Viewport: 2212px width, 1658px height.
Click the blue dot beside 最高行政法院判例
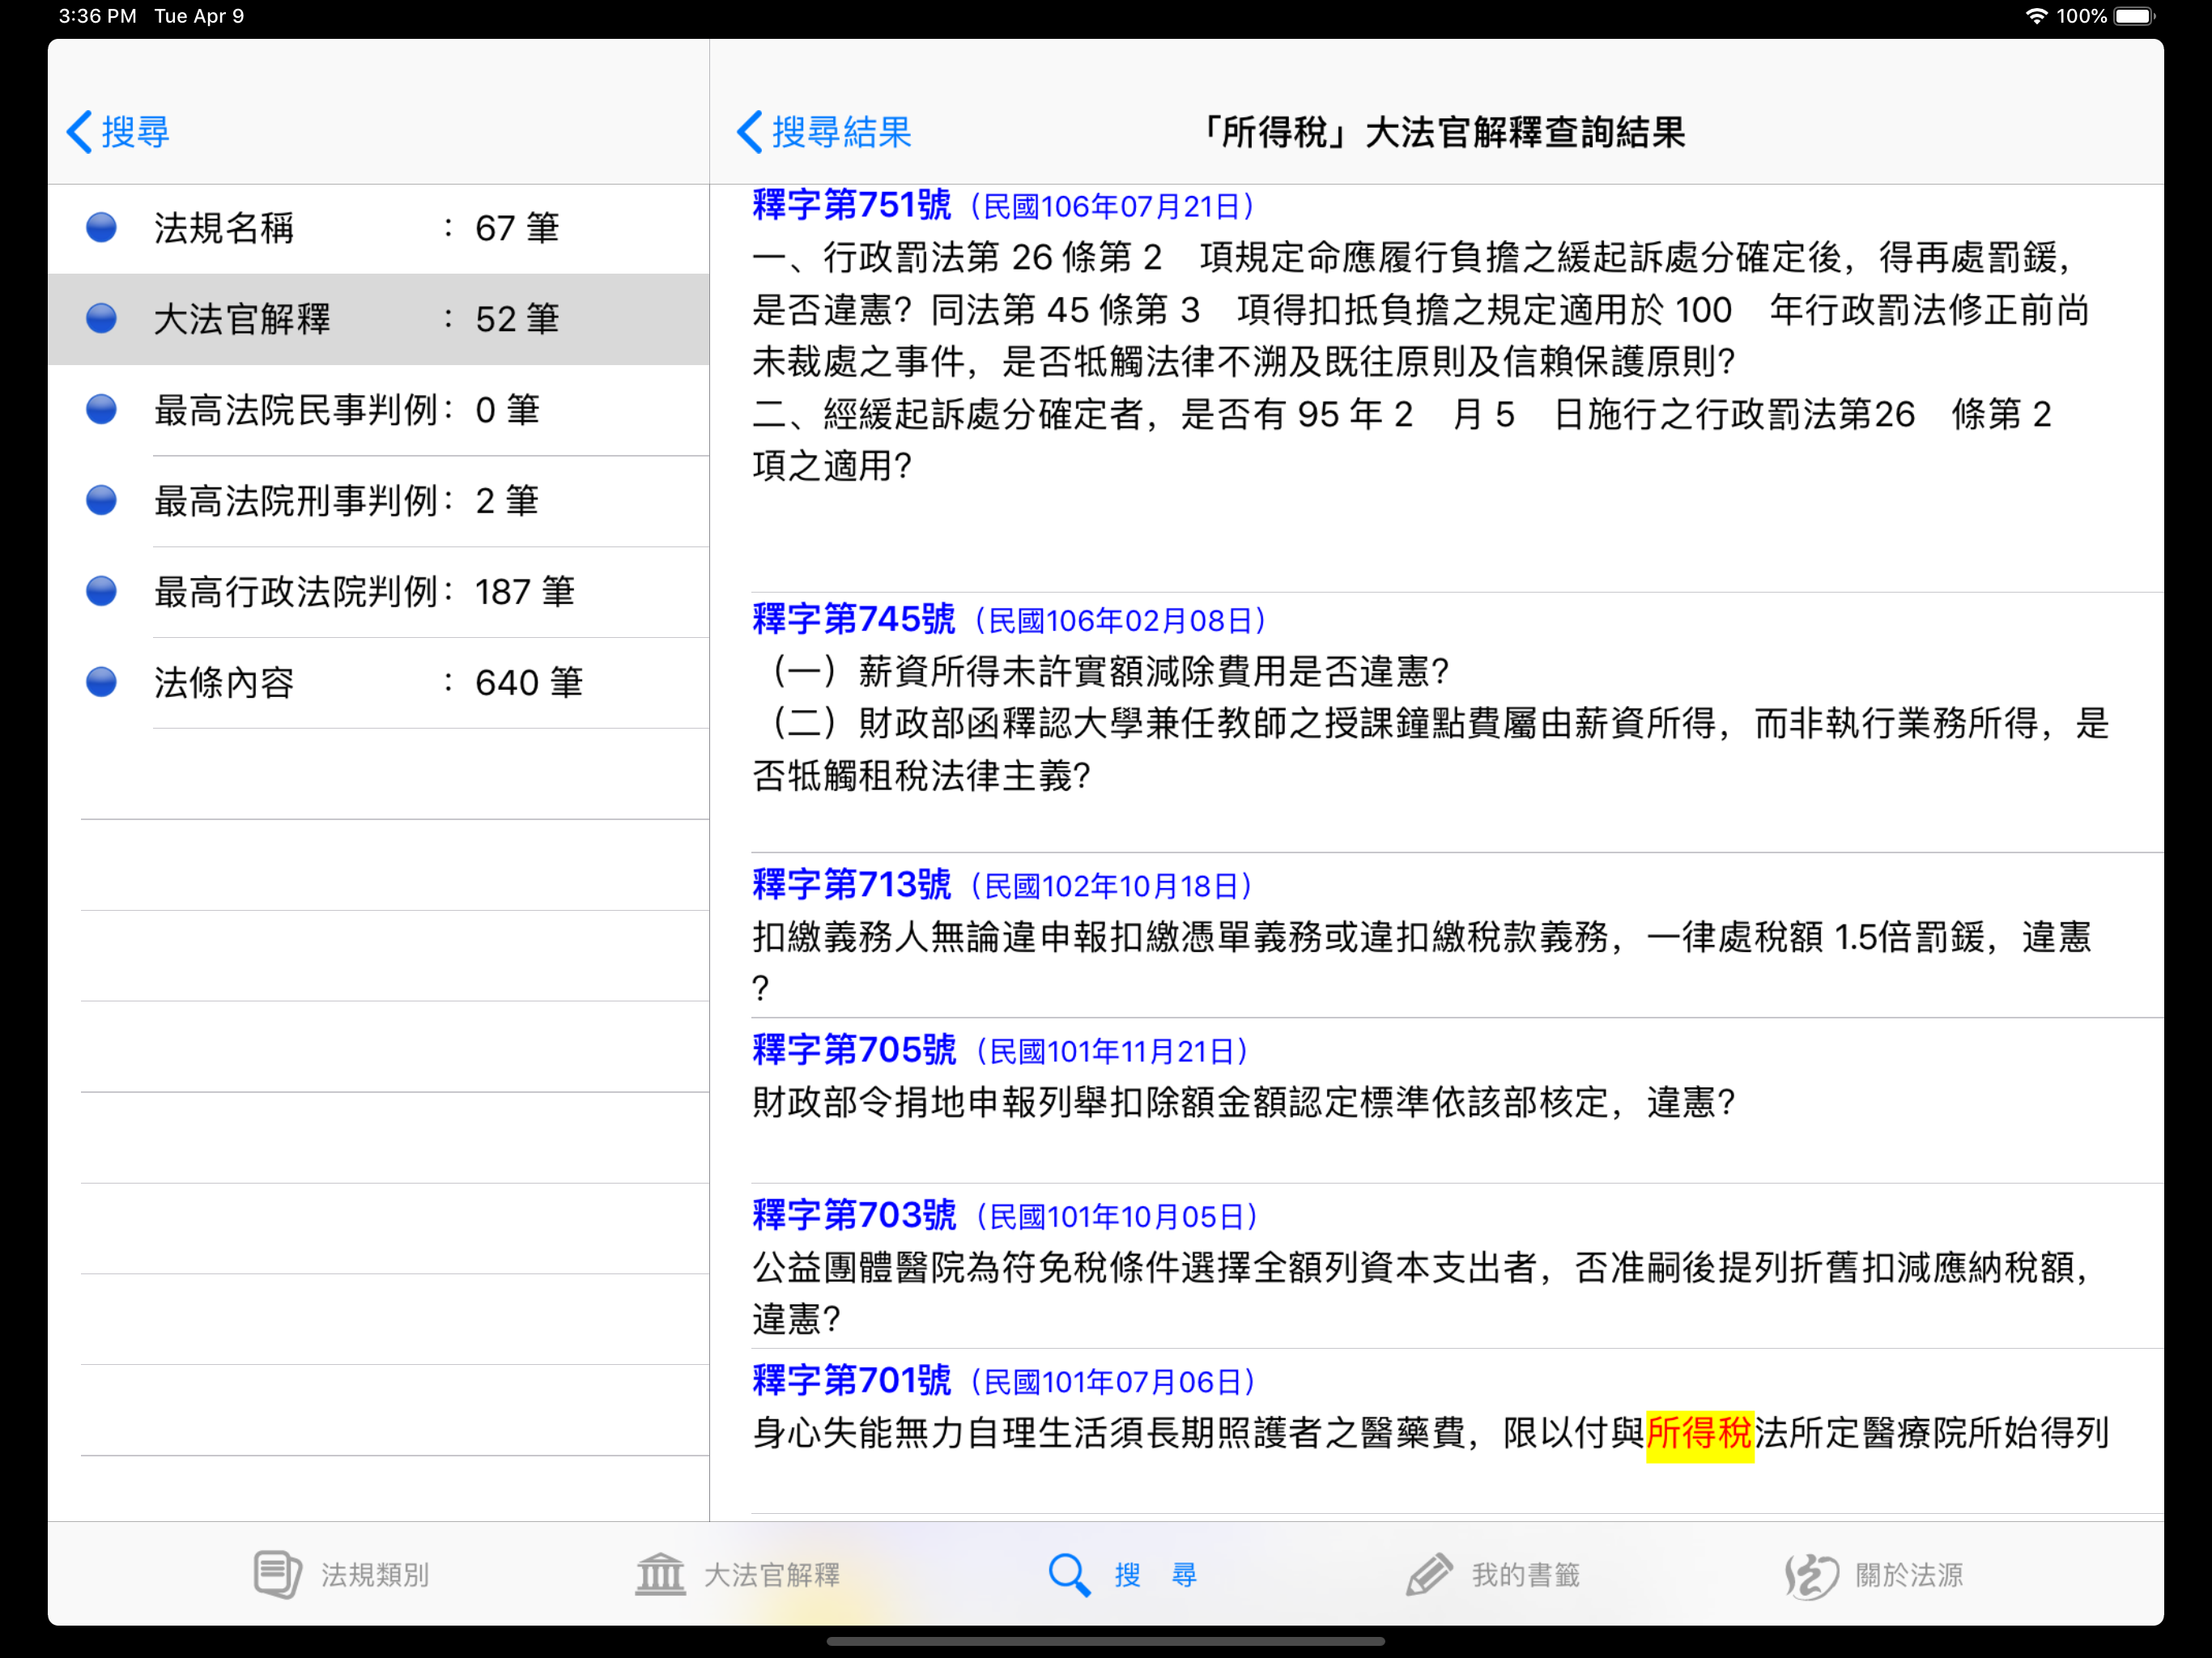(x=101, y=591)
